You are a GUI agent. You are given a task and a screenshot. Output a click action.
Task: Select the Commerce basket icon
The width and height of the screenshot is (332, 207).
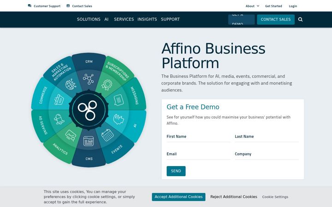click(x=59, y=100)
